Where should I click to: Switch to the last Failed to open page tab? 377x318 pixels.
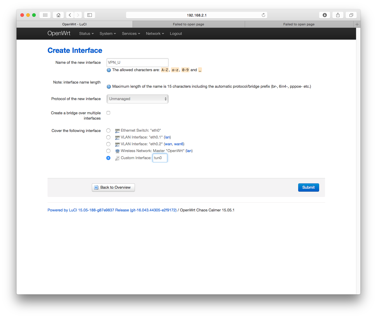click(299, 24)
